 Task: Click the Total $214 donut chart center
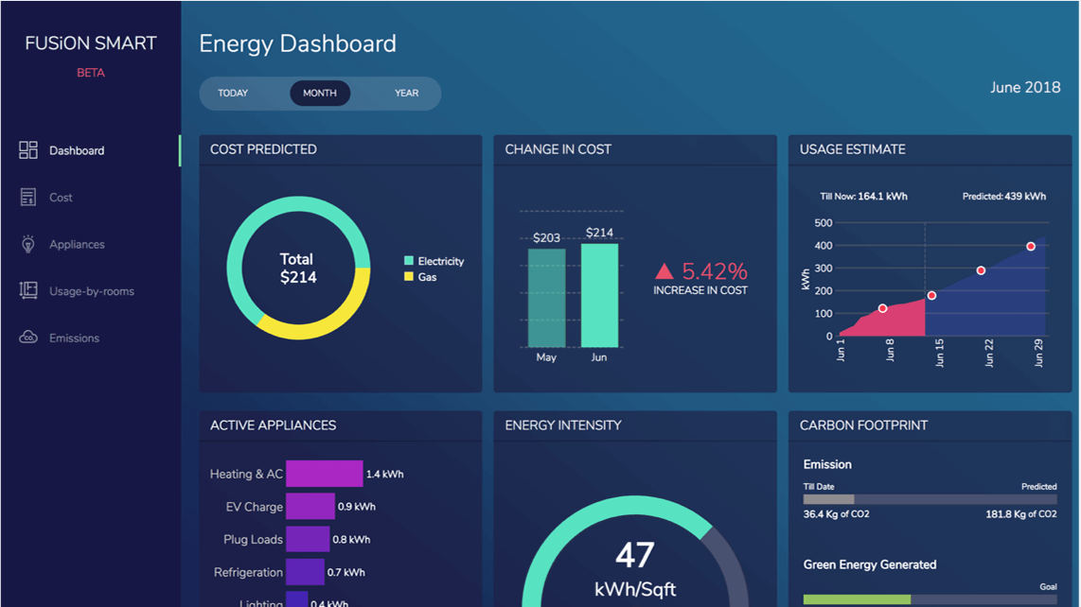click(297, 268)
